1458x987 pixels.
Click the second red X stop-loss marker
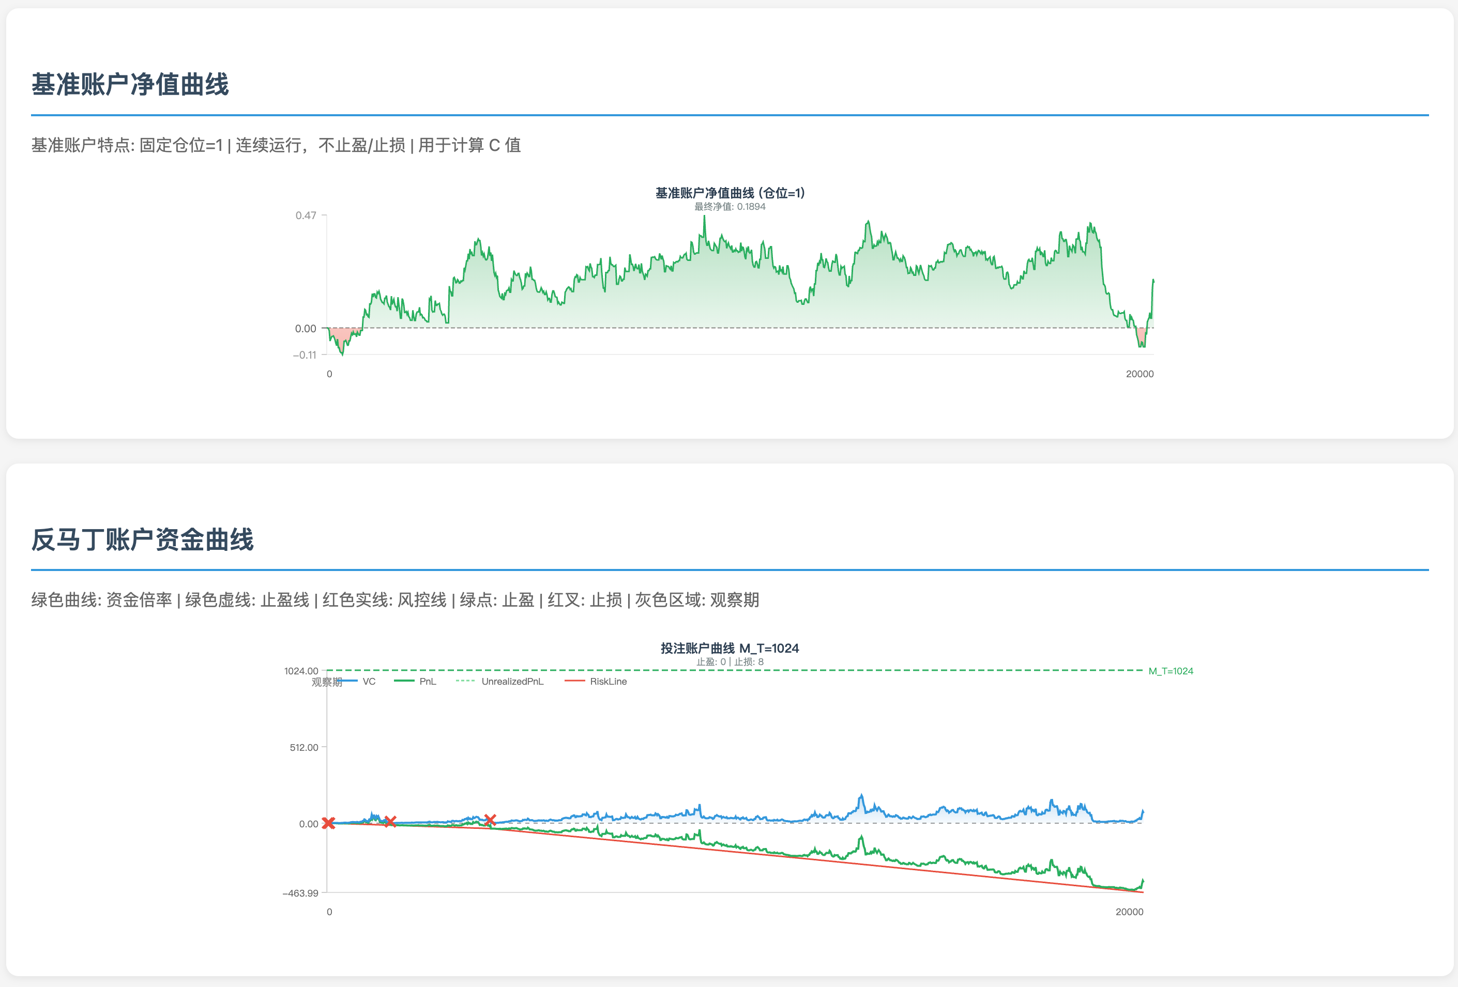coord(390,822)
